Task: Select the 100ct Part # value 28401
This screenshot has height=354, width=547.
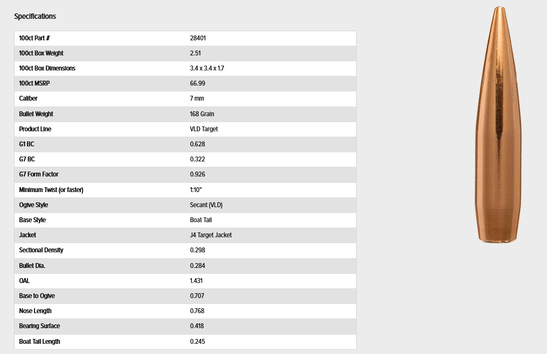Action: 198,38
